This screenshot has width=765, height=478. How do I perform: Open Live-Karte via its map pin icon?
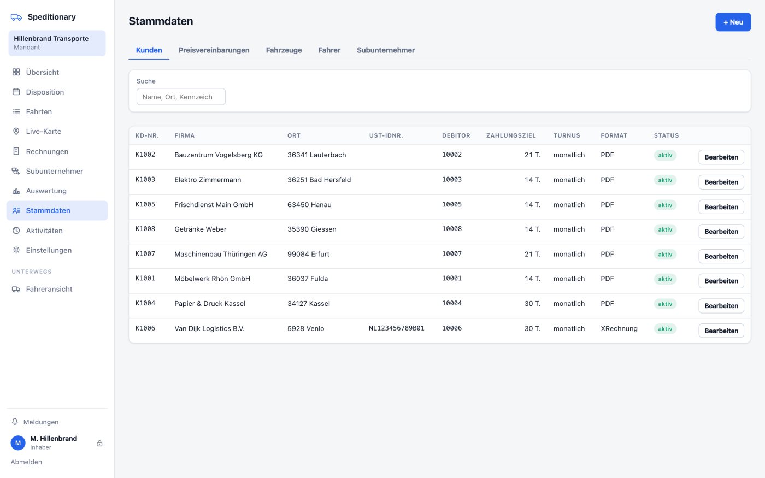[16, 131]
